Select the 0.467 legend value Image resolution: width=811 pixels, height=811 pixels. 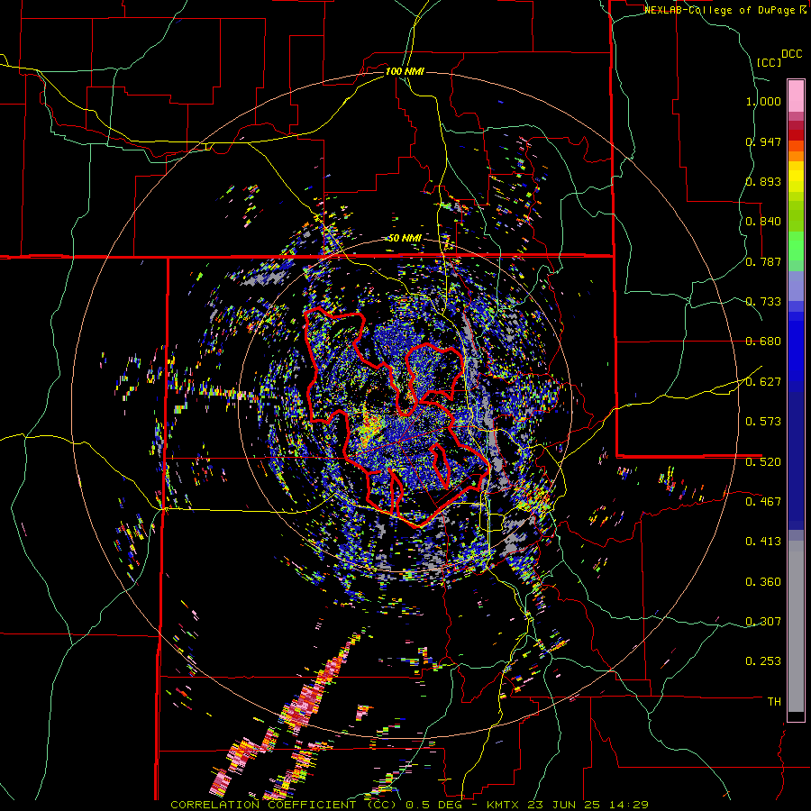coord(763,501)
